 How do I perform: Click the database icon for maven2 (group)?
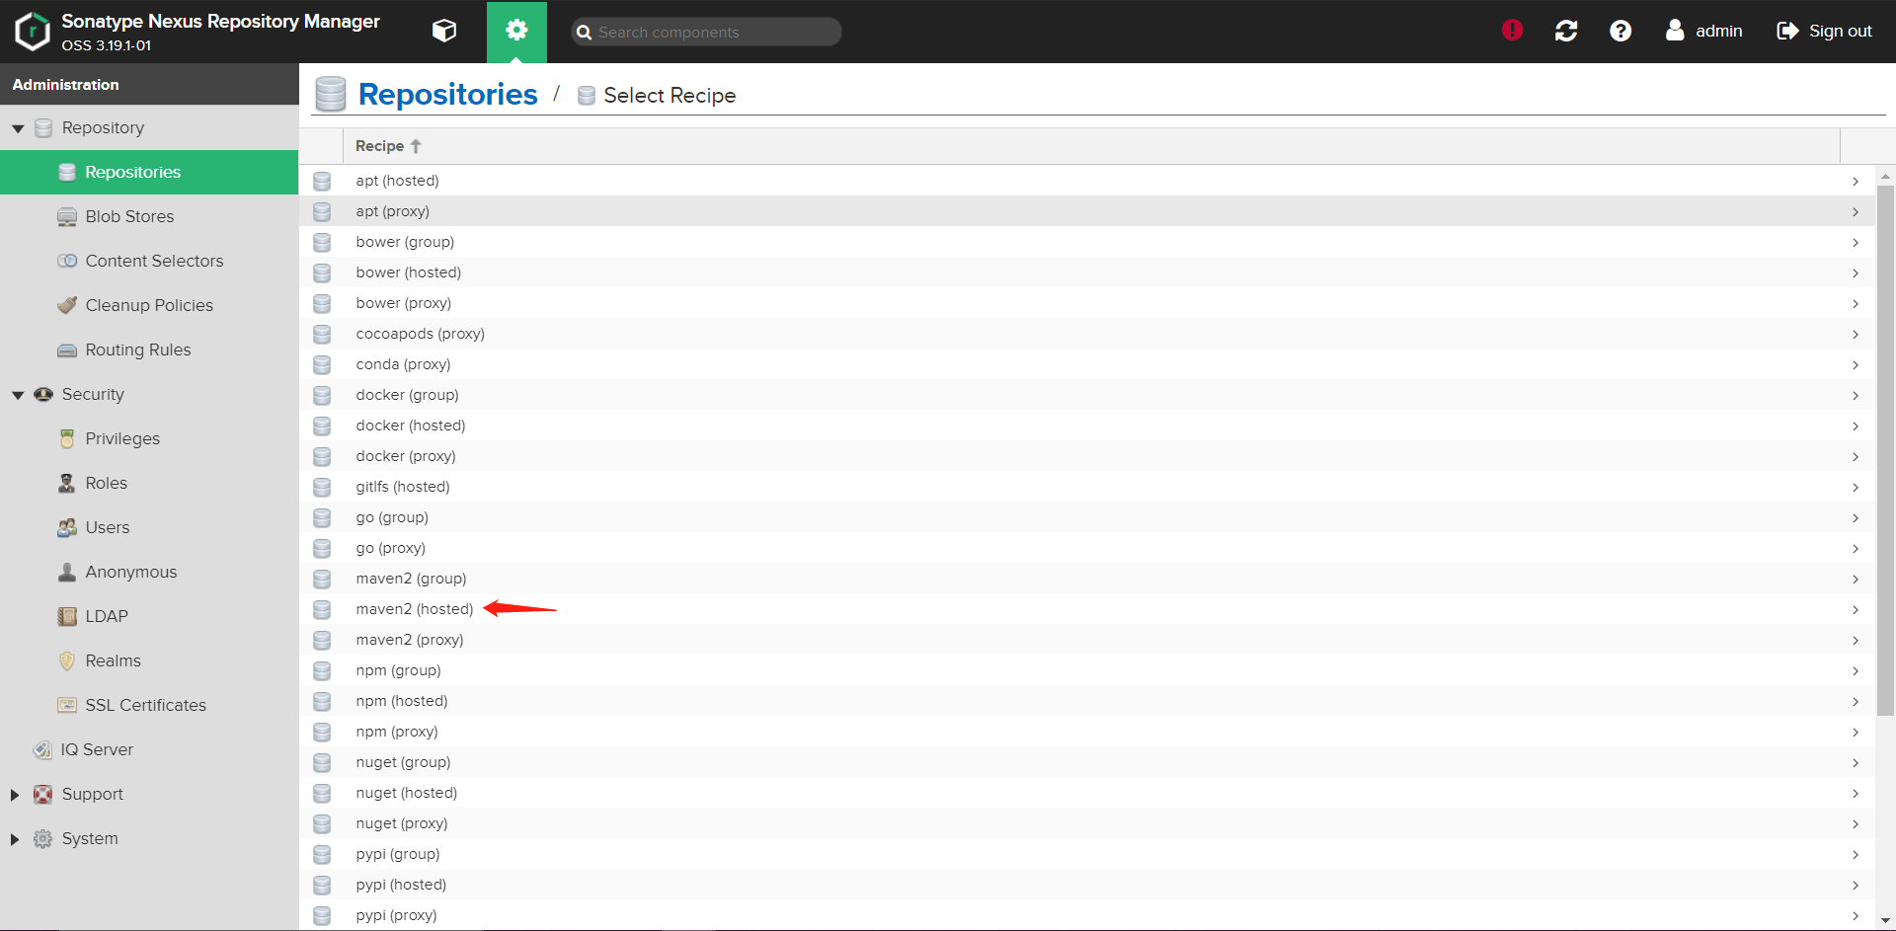[x=322, y=579]
